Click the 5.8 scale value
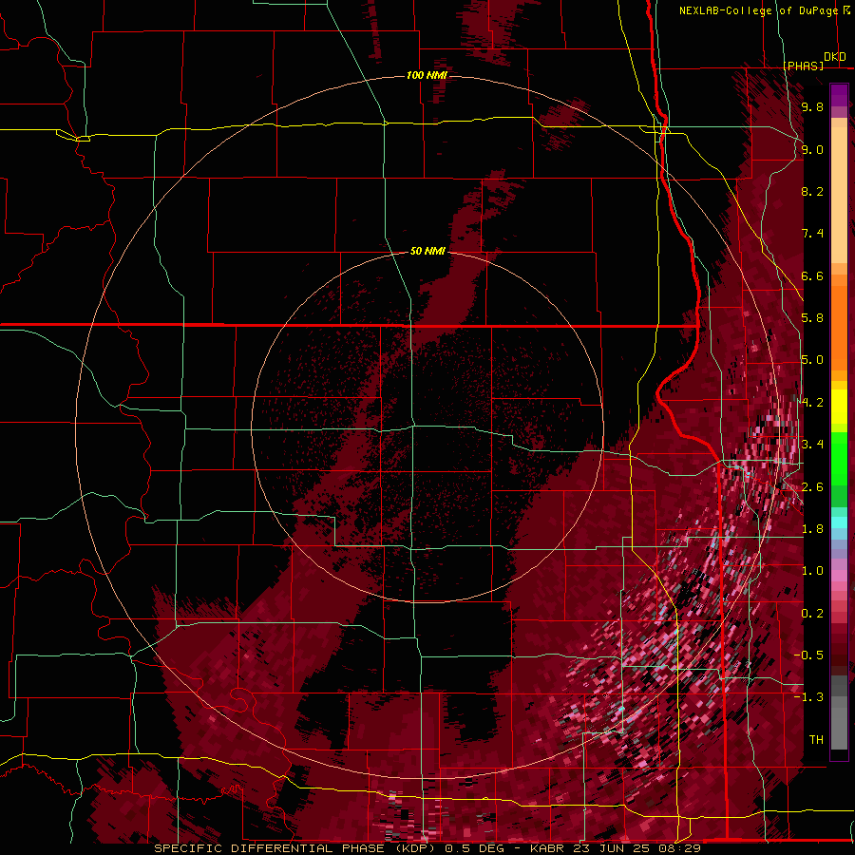The image size is (855, 855). click(812, 318)
